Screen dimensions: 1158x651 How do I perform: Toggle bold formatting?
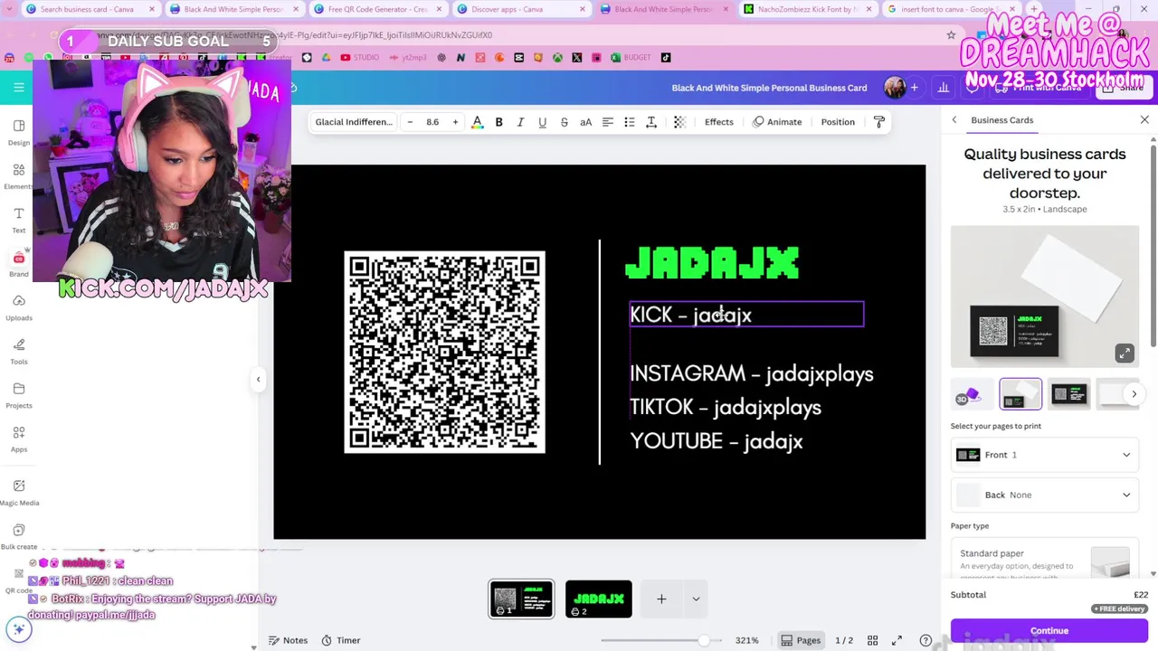[x=498, y=122]
